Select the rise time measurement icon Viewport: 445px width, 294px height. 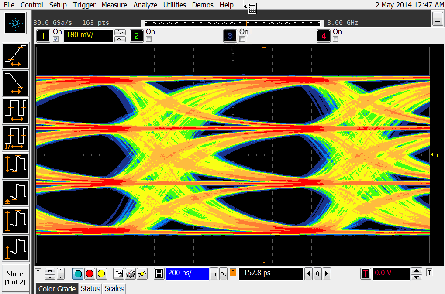[x=16, y=56]
